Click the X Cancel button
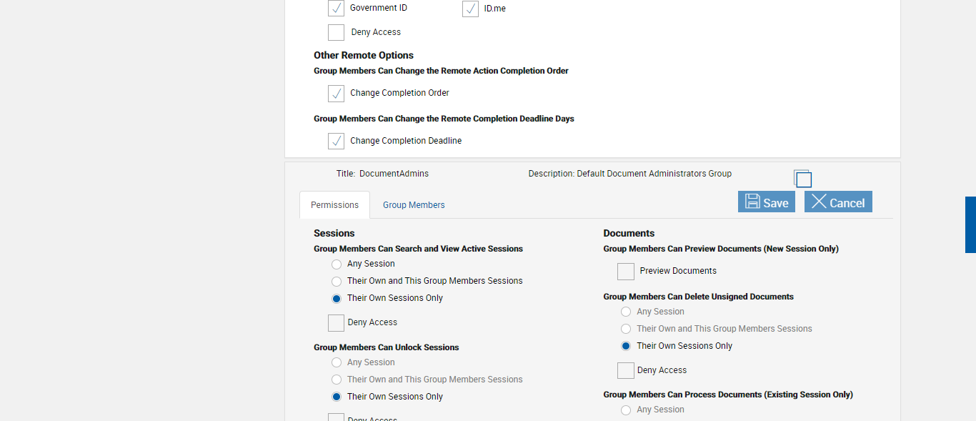 (x=837, y=202)
